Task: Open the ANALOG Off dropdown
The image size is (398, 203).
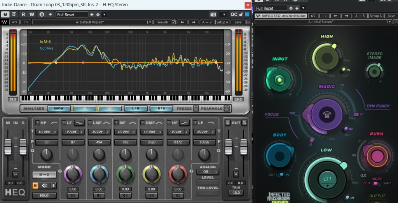Action: tap(208, 172)
